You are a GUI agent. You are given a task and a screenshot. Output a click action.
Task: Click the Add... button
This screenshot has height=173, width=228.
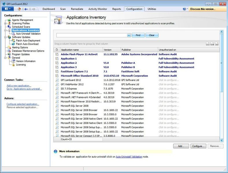tap(181, 146)
